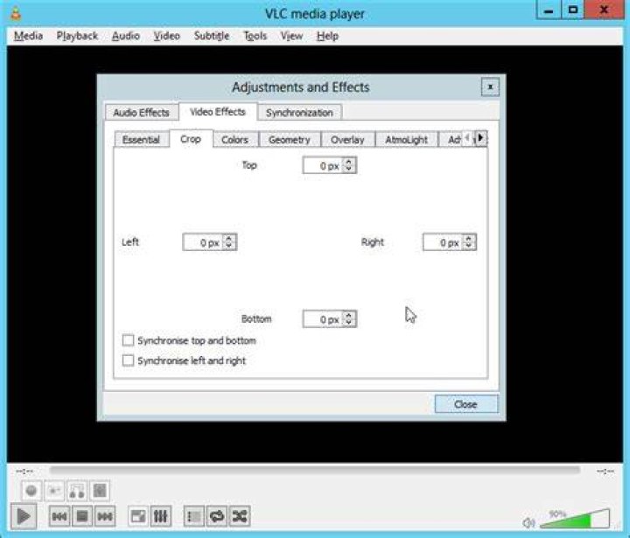Open extended settings equalizer icon
Viewport: 630px width, 538px height.
(161, 516)
